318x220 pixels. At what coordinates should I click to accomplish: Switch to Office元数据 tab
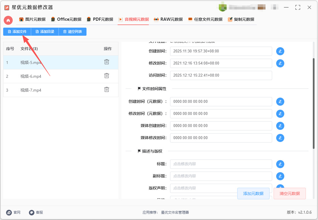[x=66, y=20]
